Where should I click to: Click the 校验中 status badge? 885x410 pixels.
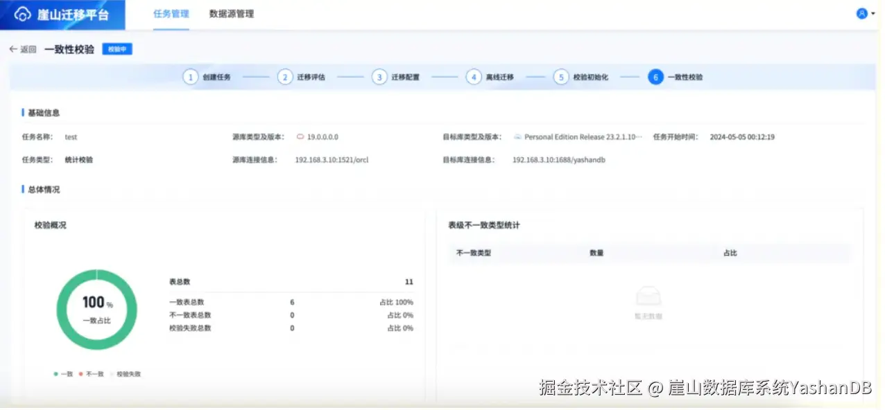[x=117, y=49]
